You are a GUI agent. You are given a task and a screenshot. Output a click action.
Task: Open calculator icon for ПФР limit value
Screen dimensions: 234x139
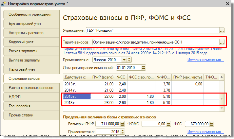(122, 124)
